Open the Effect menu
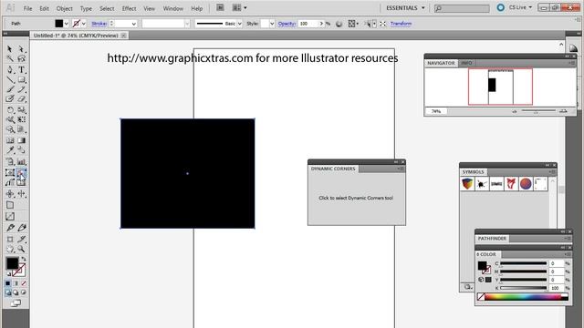 [x=129, y=8]
